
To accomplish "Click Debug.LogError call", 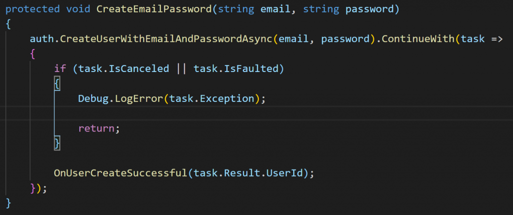I will pos(120,98).
